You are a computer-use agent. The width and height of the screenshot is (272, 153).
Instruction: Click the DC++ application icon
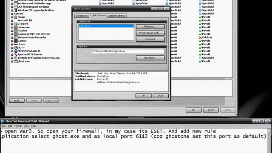16,48
